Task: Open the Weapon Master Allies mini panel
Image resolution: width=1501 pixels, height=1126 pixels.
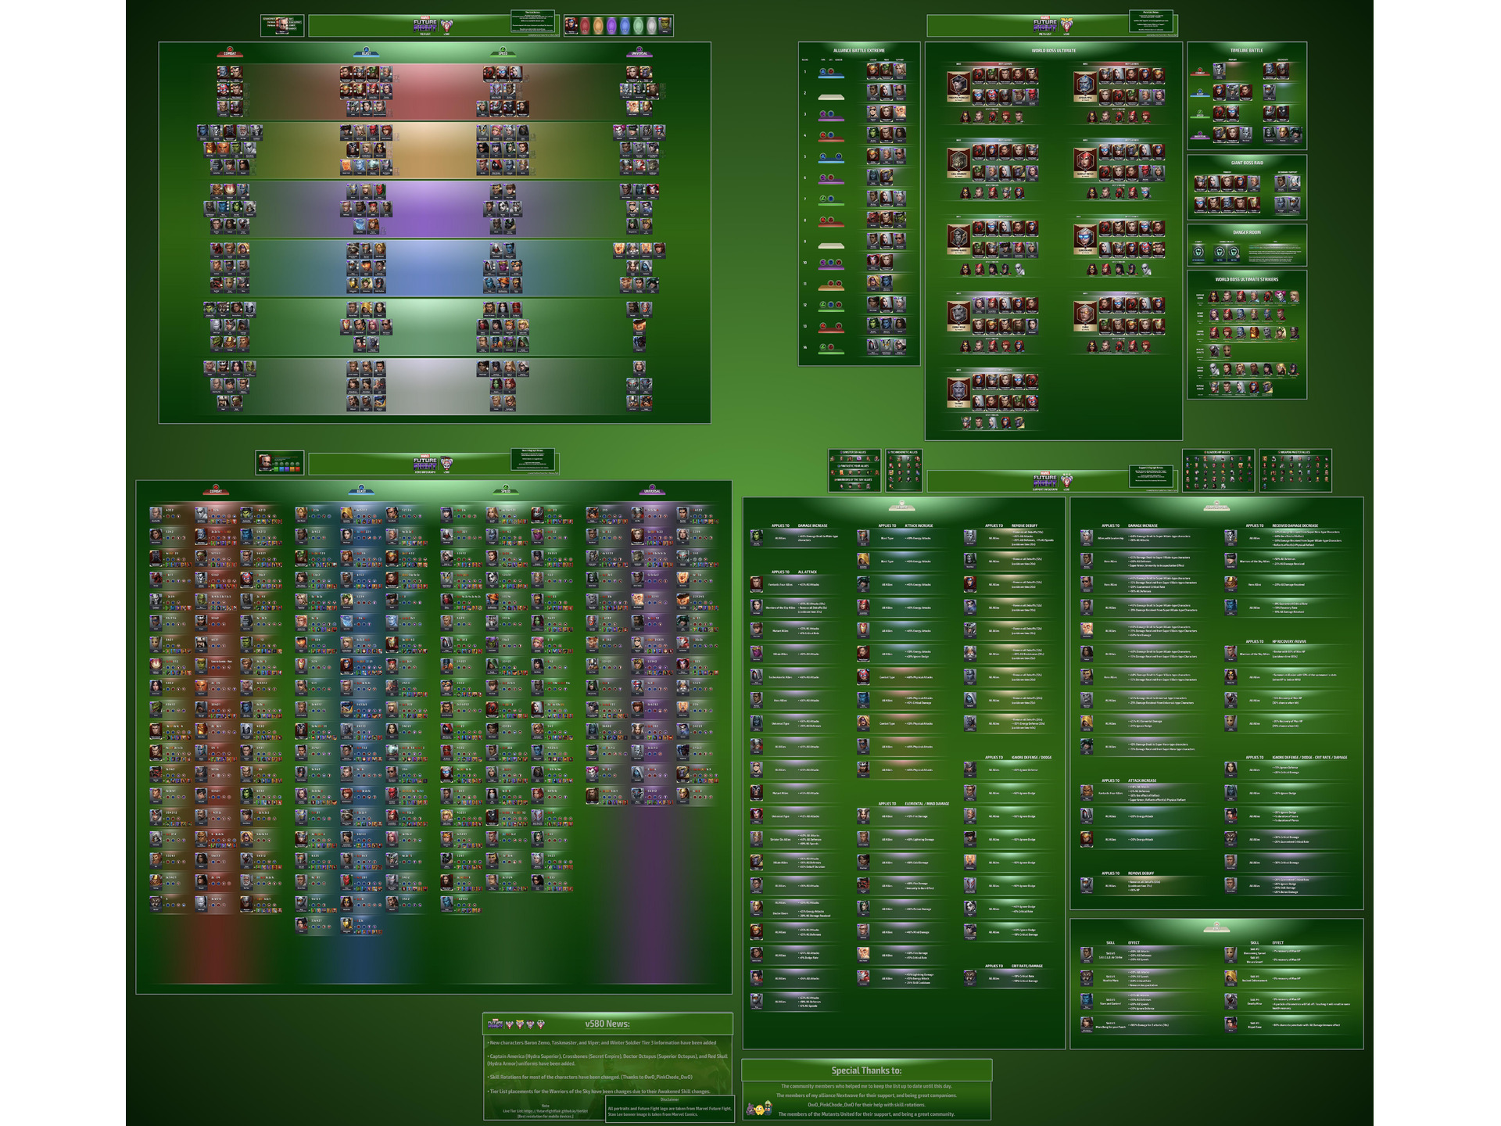Action: [1295, 470]
